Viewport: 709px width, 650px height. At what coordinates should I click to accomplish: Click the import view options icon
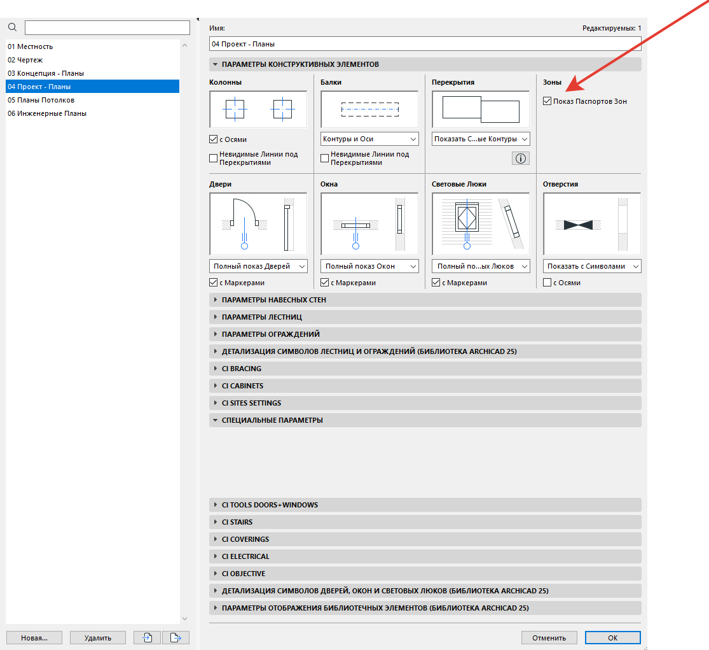147,637
